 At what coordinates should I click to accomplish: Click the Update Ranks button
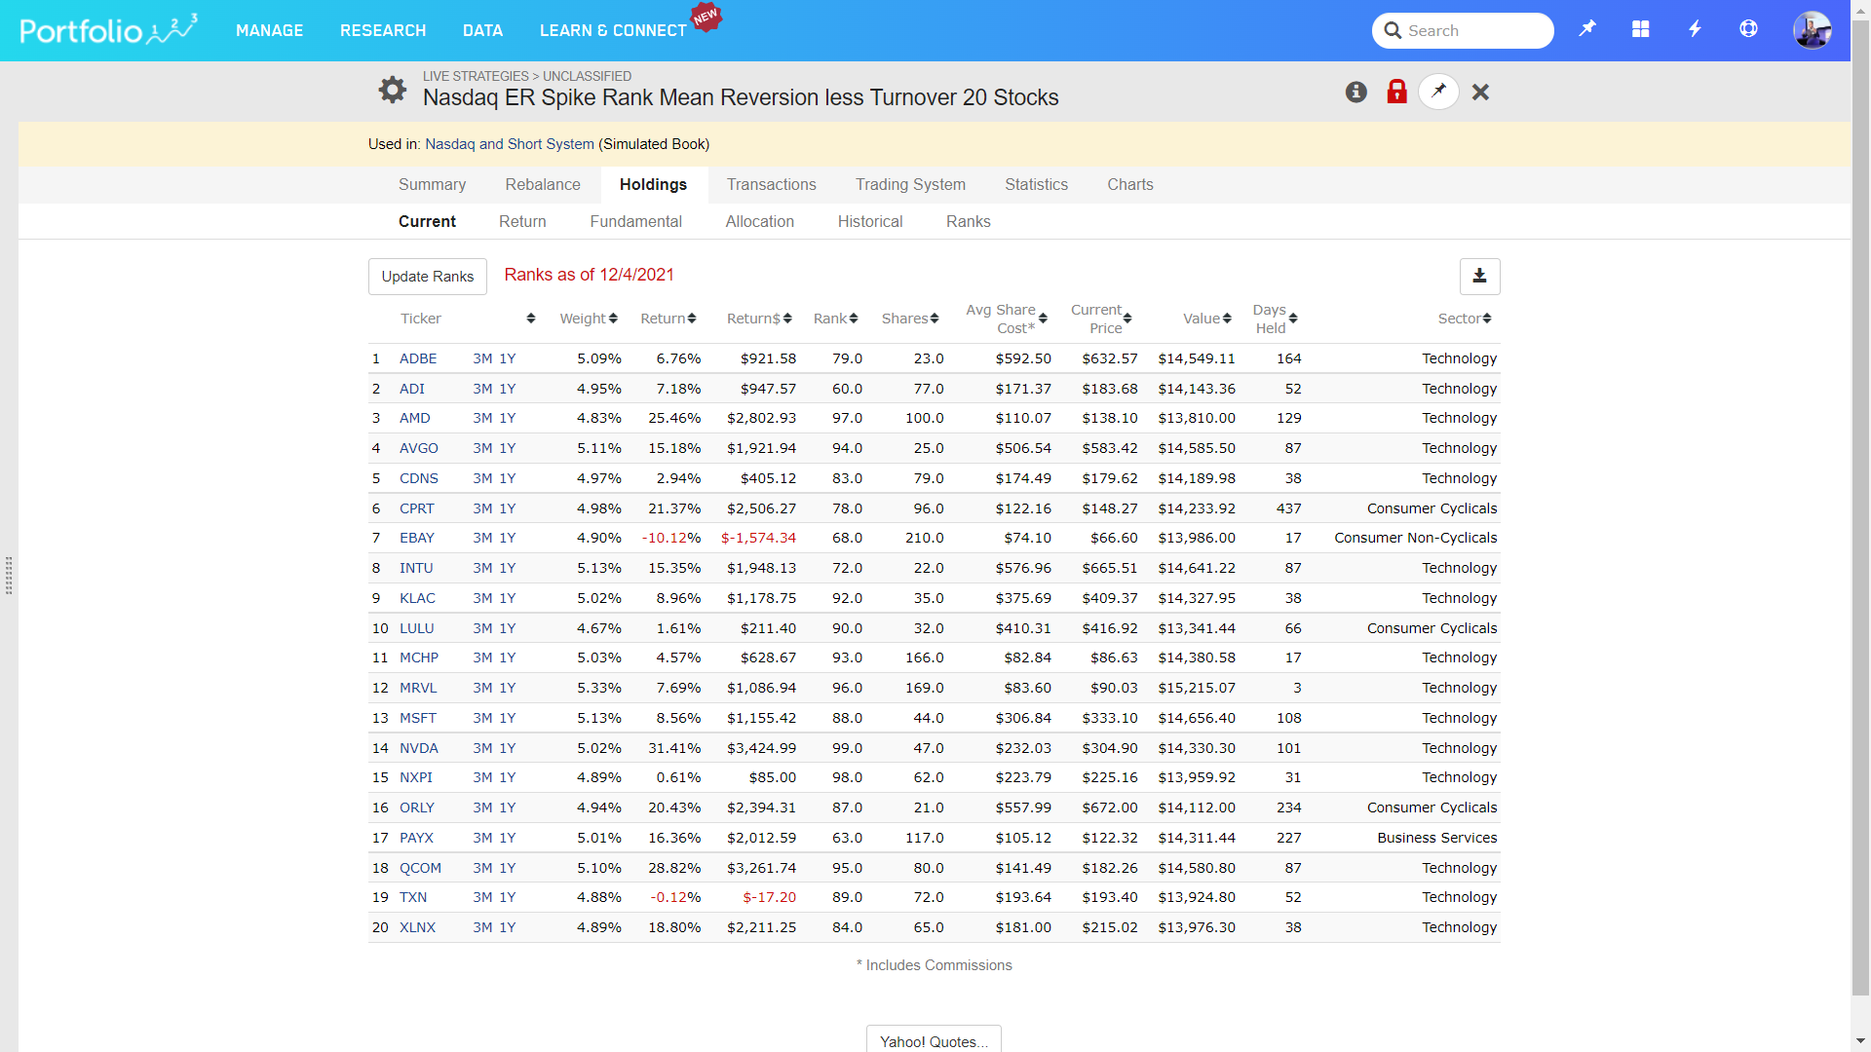click(x=427, y=277)
